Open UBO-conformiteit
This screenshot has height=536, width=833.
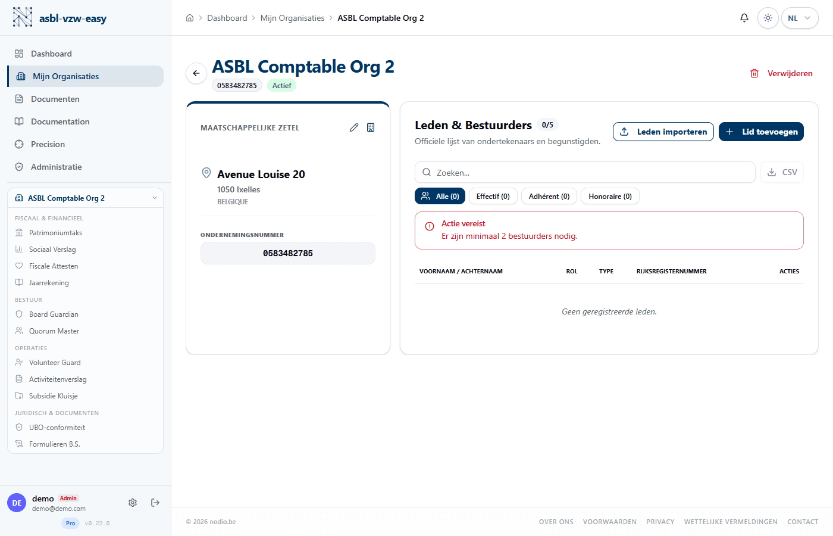click(85, 428)
